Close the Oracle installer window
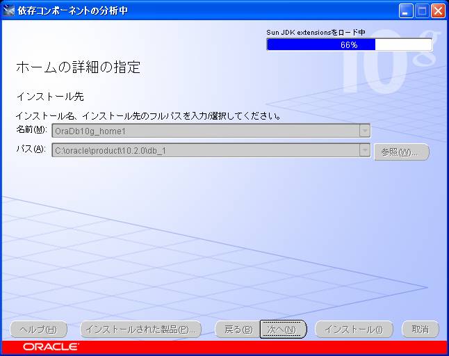Screen dimensions: 449x356 [x=438, y=11]
